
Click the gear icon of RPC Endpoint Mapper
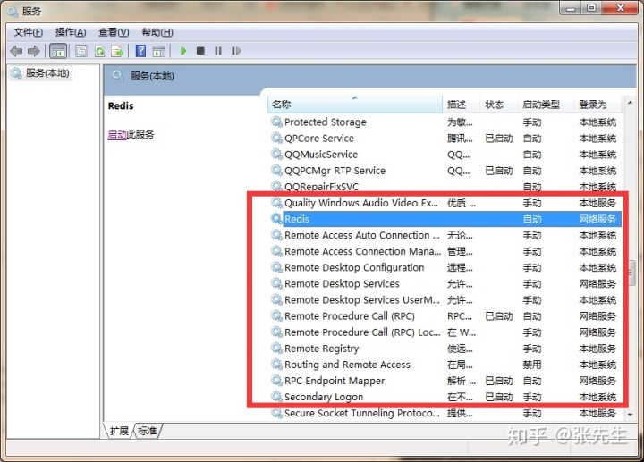tap(276, 381)
